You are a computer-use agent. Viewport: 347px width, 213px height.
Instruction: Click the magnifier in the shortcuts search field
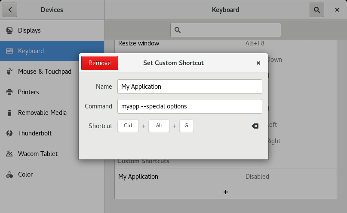point(178,30)
